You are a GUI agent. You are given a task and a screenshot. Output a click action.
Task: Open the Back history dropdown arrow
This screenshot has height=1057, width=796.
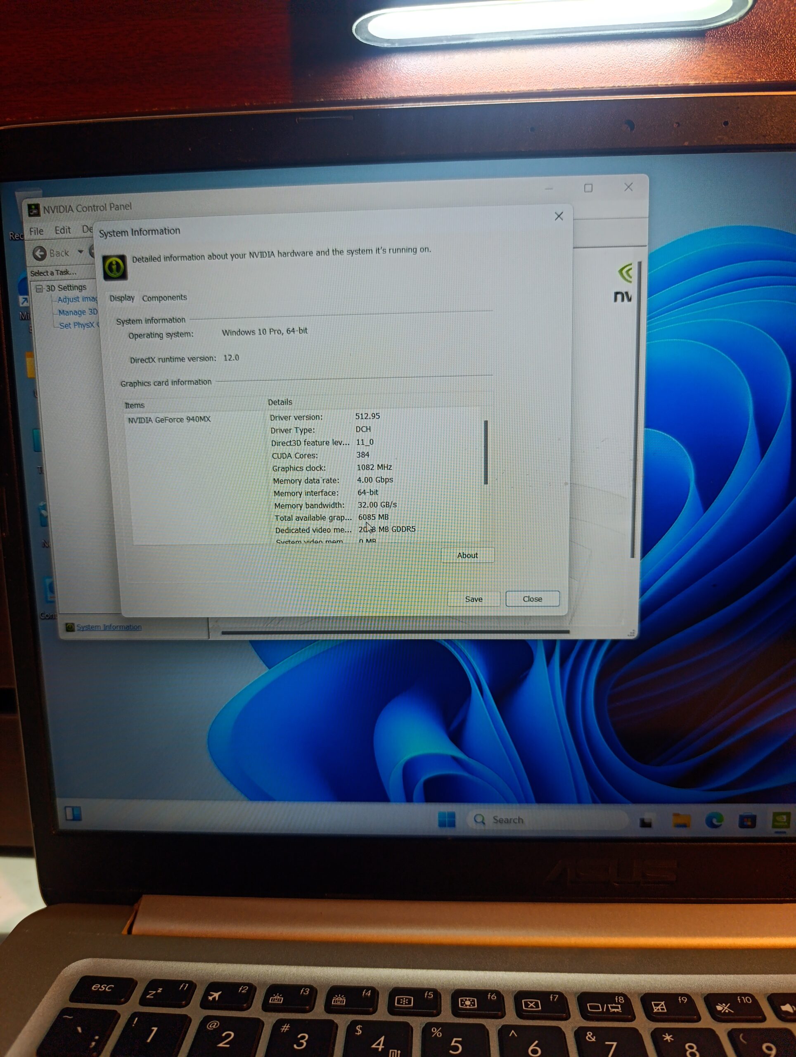tap(80, 251)
